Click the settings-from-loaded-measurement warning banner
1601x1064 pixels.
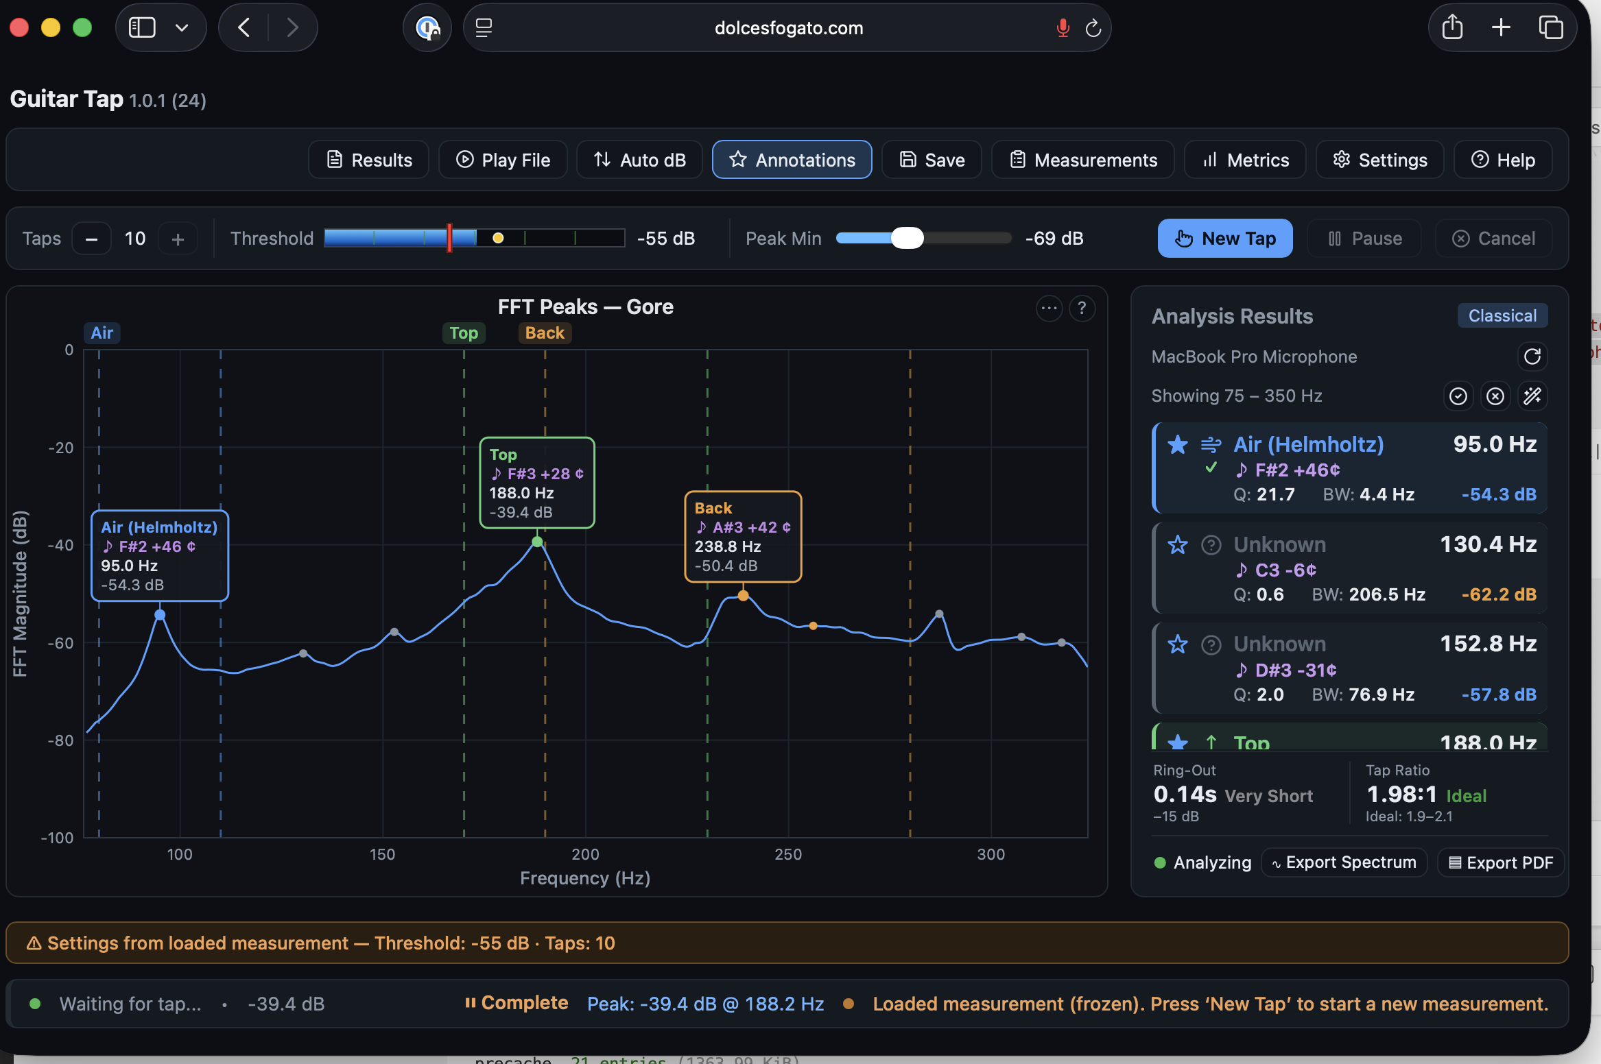(x=787, y=943)
